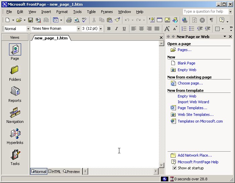Run the Spelling check icon

tap(84, 20)
